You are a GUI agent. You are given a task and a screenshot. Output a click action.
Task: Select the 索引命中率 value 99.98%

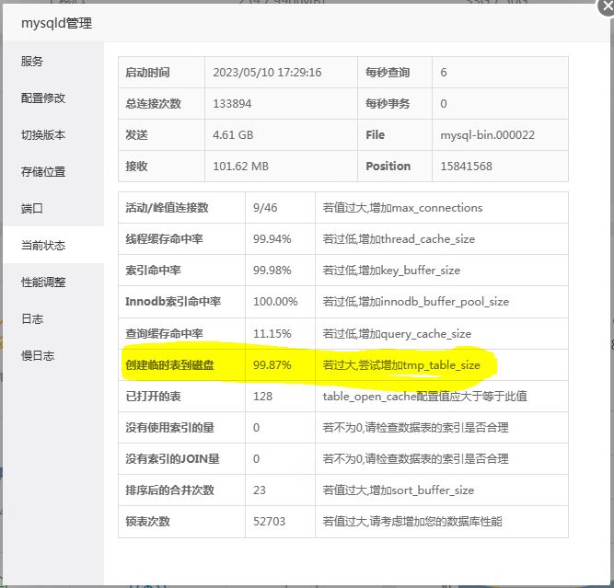click(272, 271)
